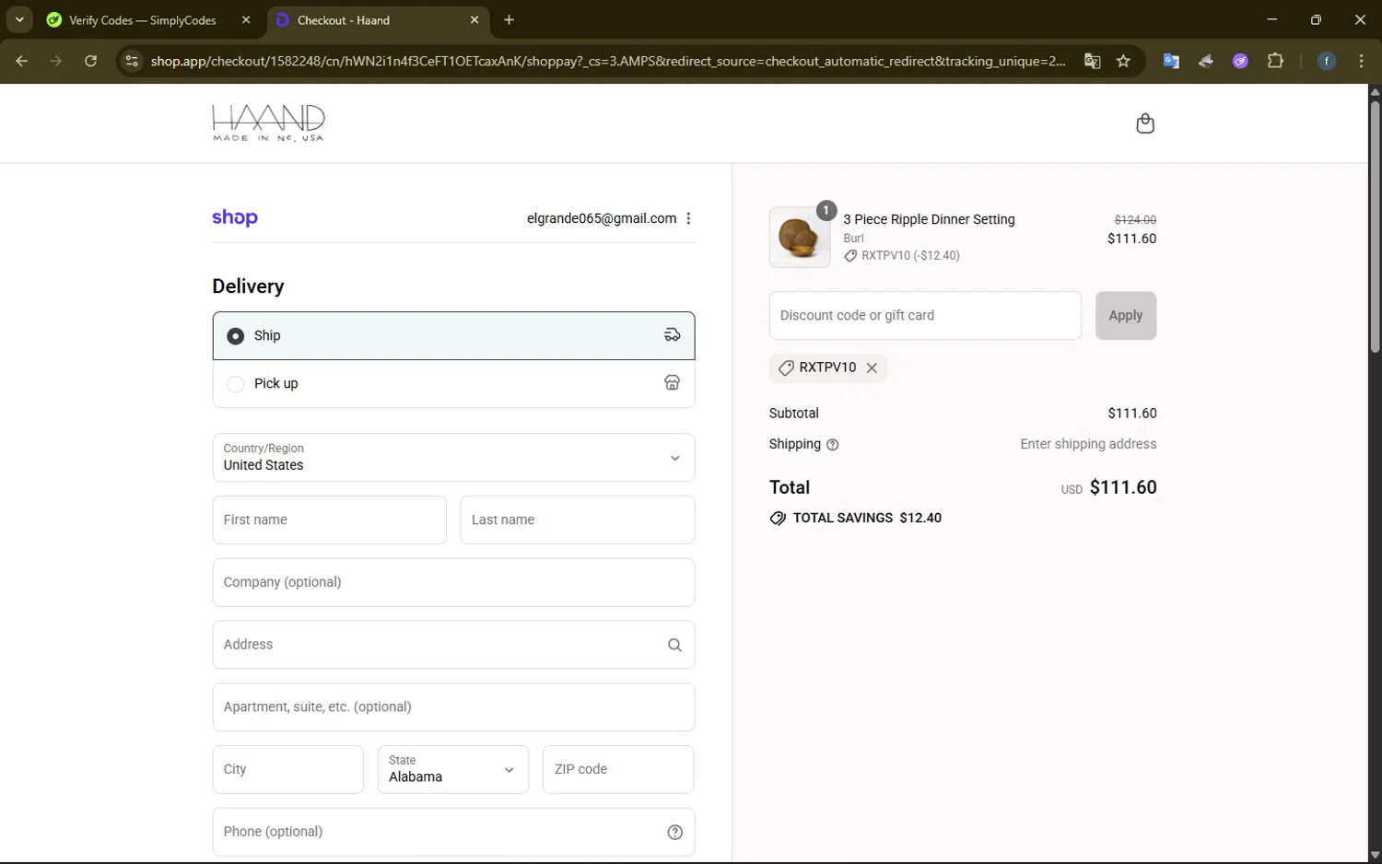Open the tab search dropdown arrow
Screen dimensions: 1382x864
point(19,19)
